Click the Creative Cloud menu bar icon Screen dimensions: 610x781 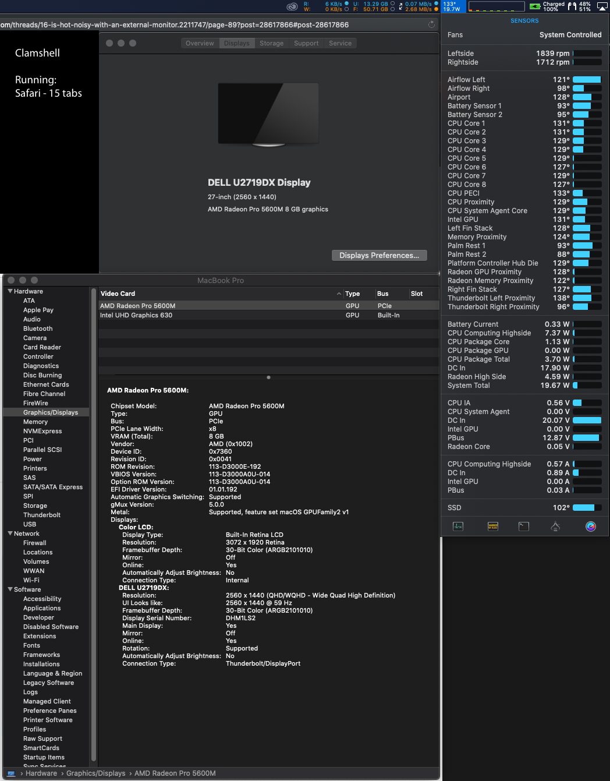[x=292, y=6]
